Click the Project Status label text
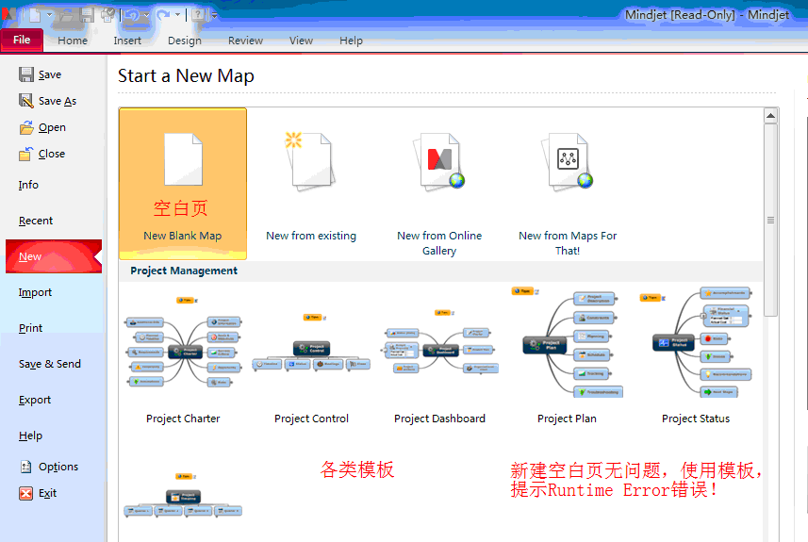 [x=696, y=419]
